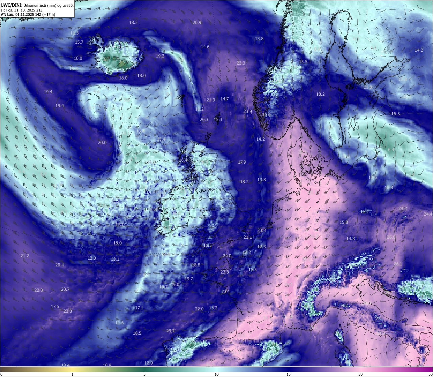Viewport: 433px width, 377px height.
Task: Click the 21.9 map value
Action: pos(211,100)
